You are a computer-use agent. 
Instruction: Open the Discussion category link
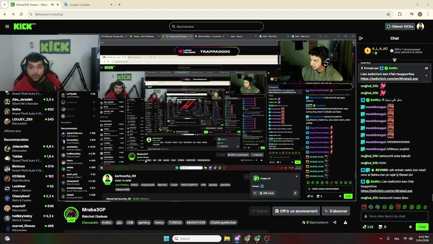click(90, 223)
